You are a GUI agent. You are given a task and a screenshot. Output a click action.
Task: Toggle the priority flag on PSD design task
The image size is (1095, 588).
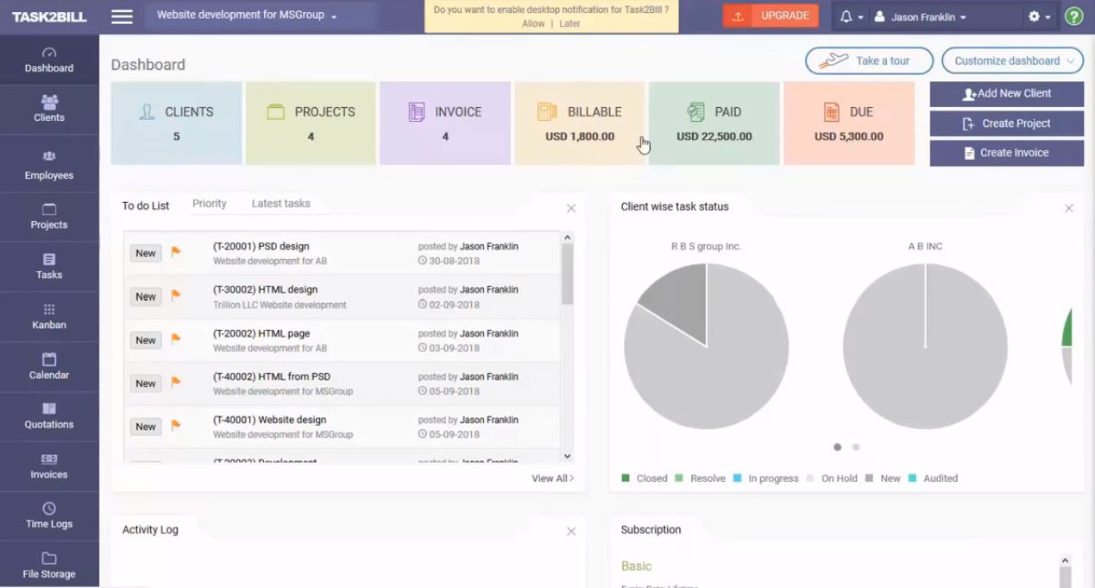(176, 252)
